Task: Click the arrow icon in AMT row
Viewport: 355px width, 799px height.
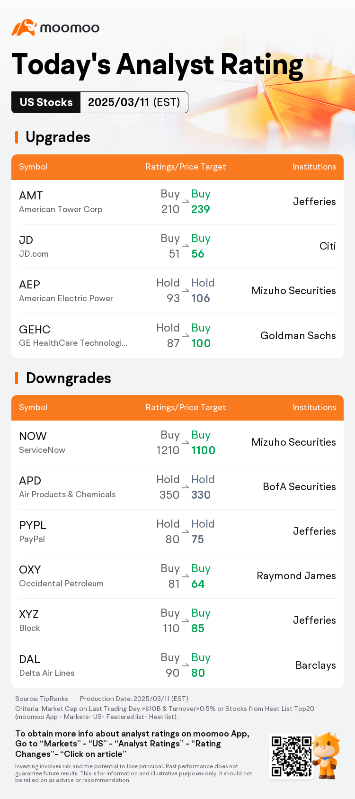Action: click(x=186, y=201)
